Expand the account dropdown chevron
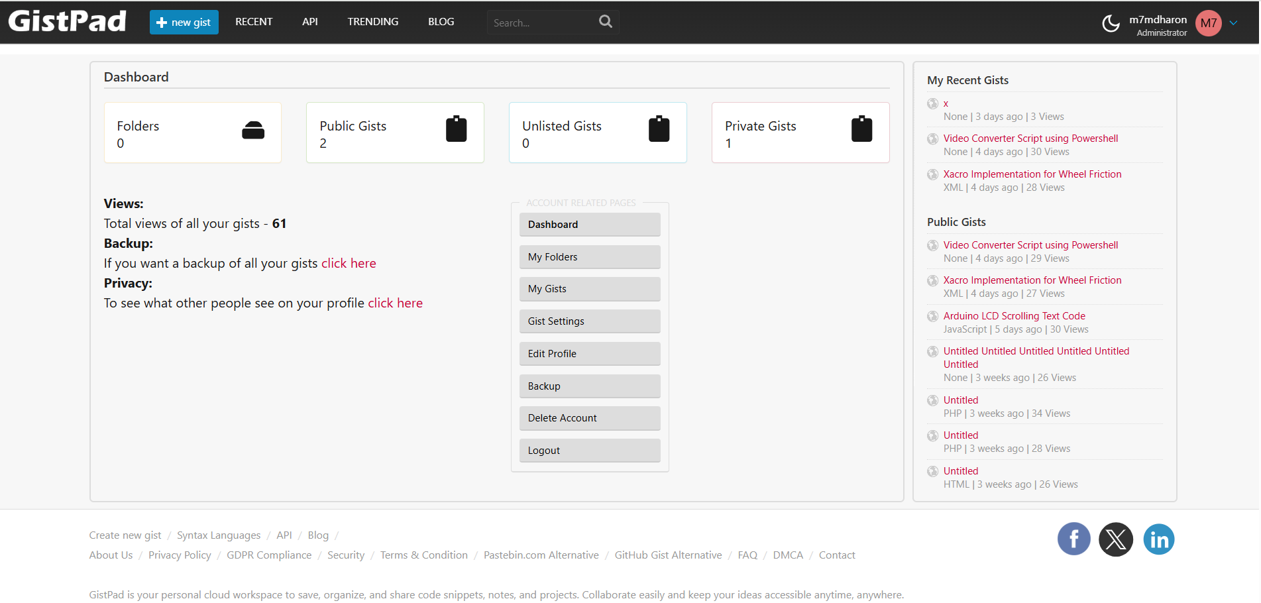The image size is (1261, 603). [1234, 23]
